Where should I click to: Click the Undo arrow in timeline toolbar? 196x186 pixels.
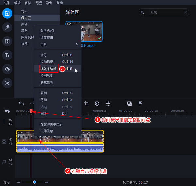pyautogui.click(x=21, y=104)
